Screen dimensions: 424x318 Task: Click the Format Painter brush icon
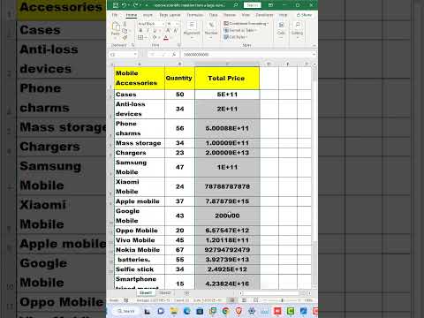click(x=125, y=37)
